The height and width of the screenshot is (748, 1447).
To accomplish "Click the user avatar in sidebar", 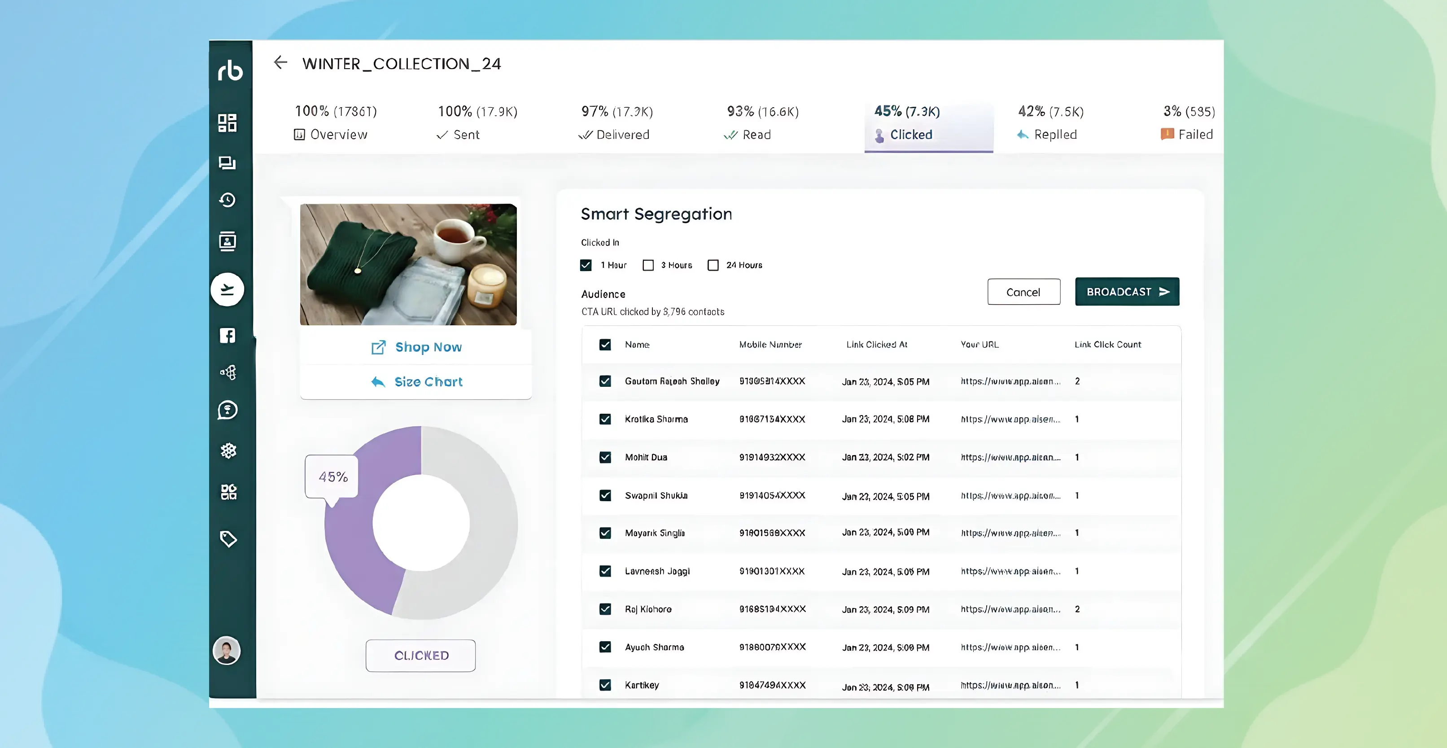I will [227, 651].
